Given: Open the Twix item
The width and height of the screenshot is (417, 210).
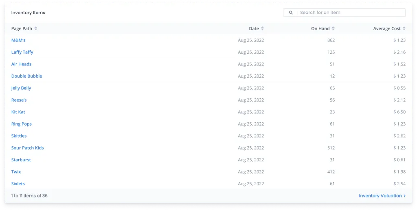Looking at the screenshot, I should (x=16, y=171).
